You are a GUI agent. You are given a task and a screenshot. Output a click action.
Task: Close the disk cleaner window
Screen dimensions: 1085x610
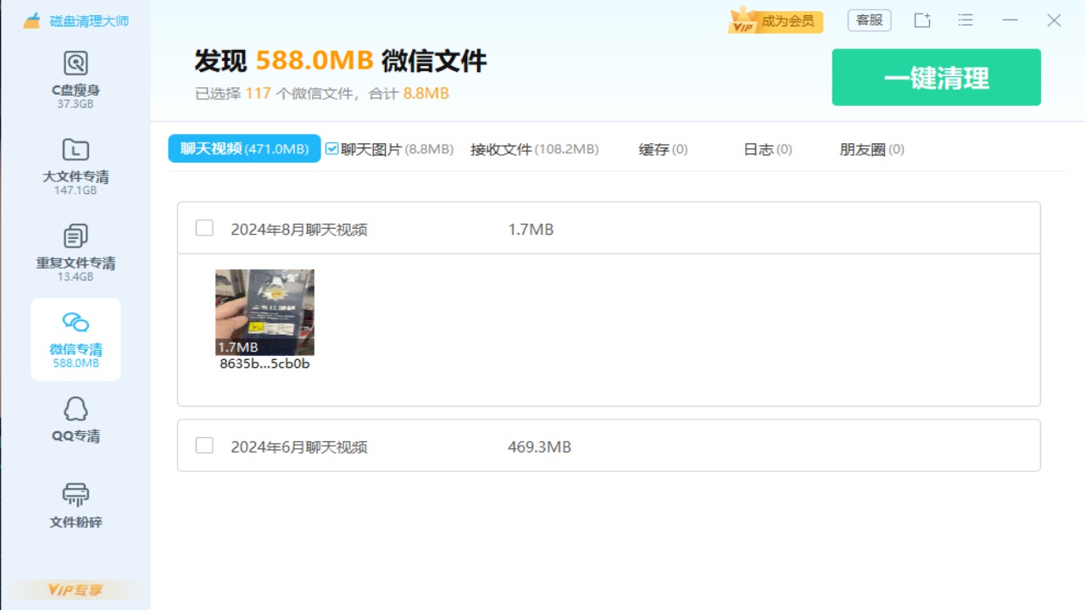point(1054,20)
